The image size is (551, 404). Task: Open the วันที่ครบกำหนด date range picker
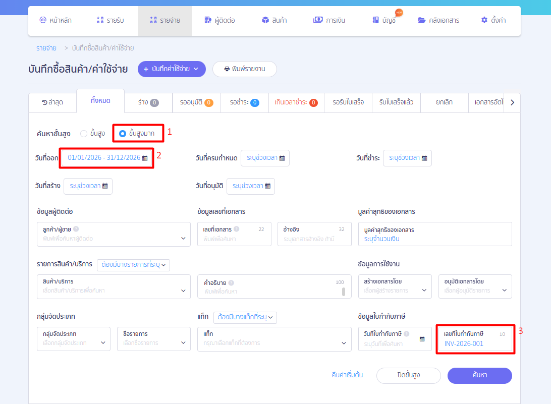[265, 158]
